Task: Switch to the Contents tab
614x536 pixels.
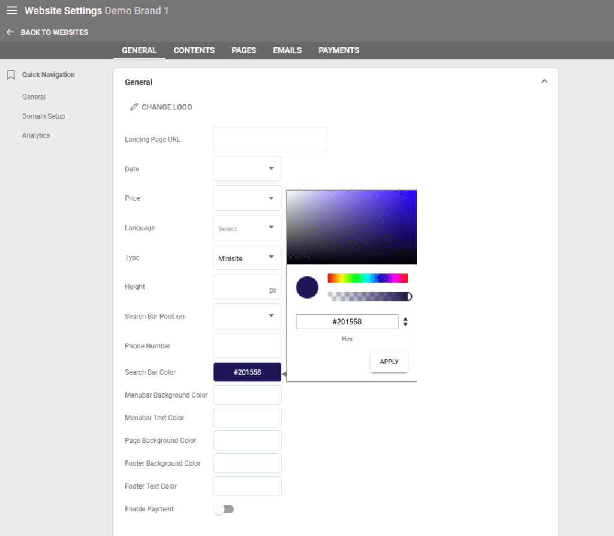Action: pyautogui.click(x=194, y=50)
